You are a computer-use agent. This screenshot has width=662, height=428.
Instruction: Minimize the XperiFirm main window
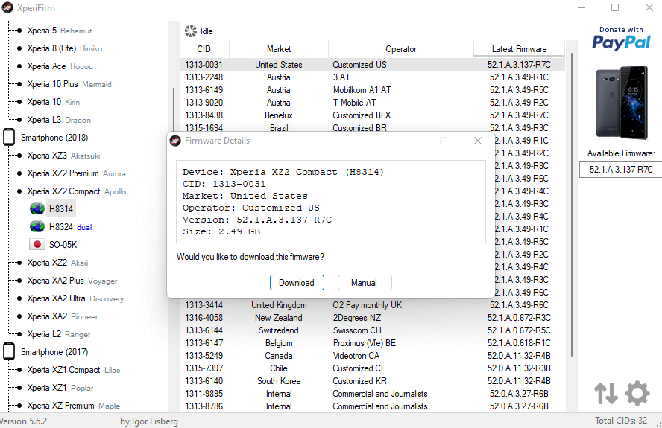581,7
